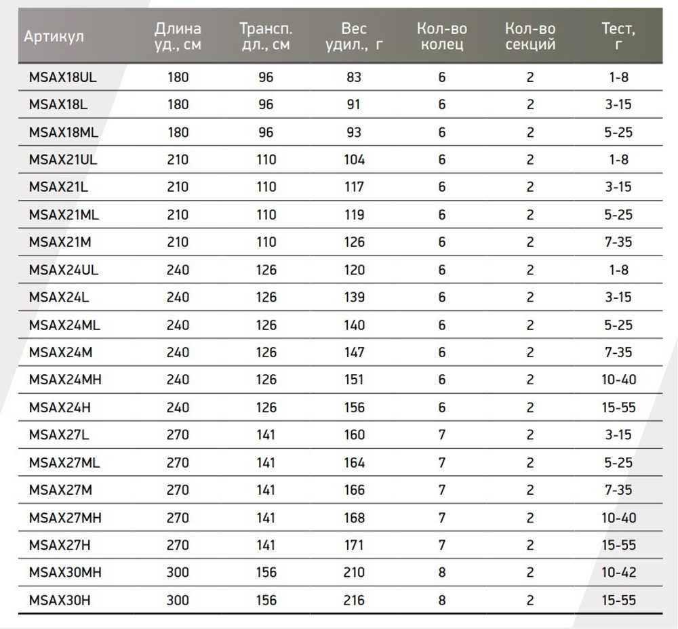Select the MSAX21M article cell
Screen dimensions: 678x629
(x=59, y=242)
